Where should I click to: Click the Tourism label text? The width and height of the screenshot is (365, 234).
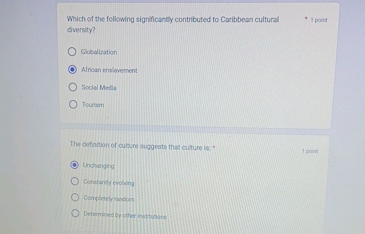[93, 105]
